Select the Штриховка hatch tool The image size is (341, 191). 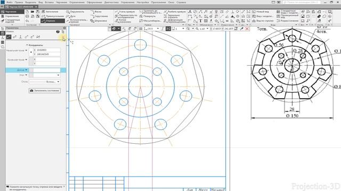point(99,21)
